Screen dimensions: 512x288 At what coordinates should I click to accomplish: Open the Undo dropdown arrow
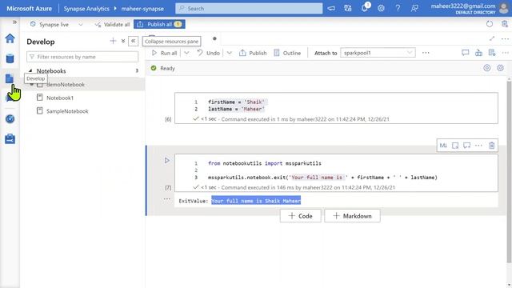click(x=230, y=53)
